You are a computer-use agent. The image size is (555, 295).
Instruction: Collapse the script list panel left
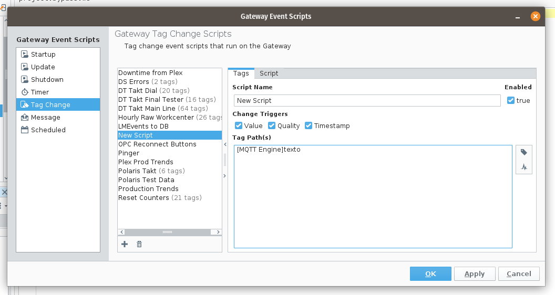[x=225, y=143]
